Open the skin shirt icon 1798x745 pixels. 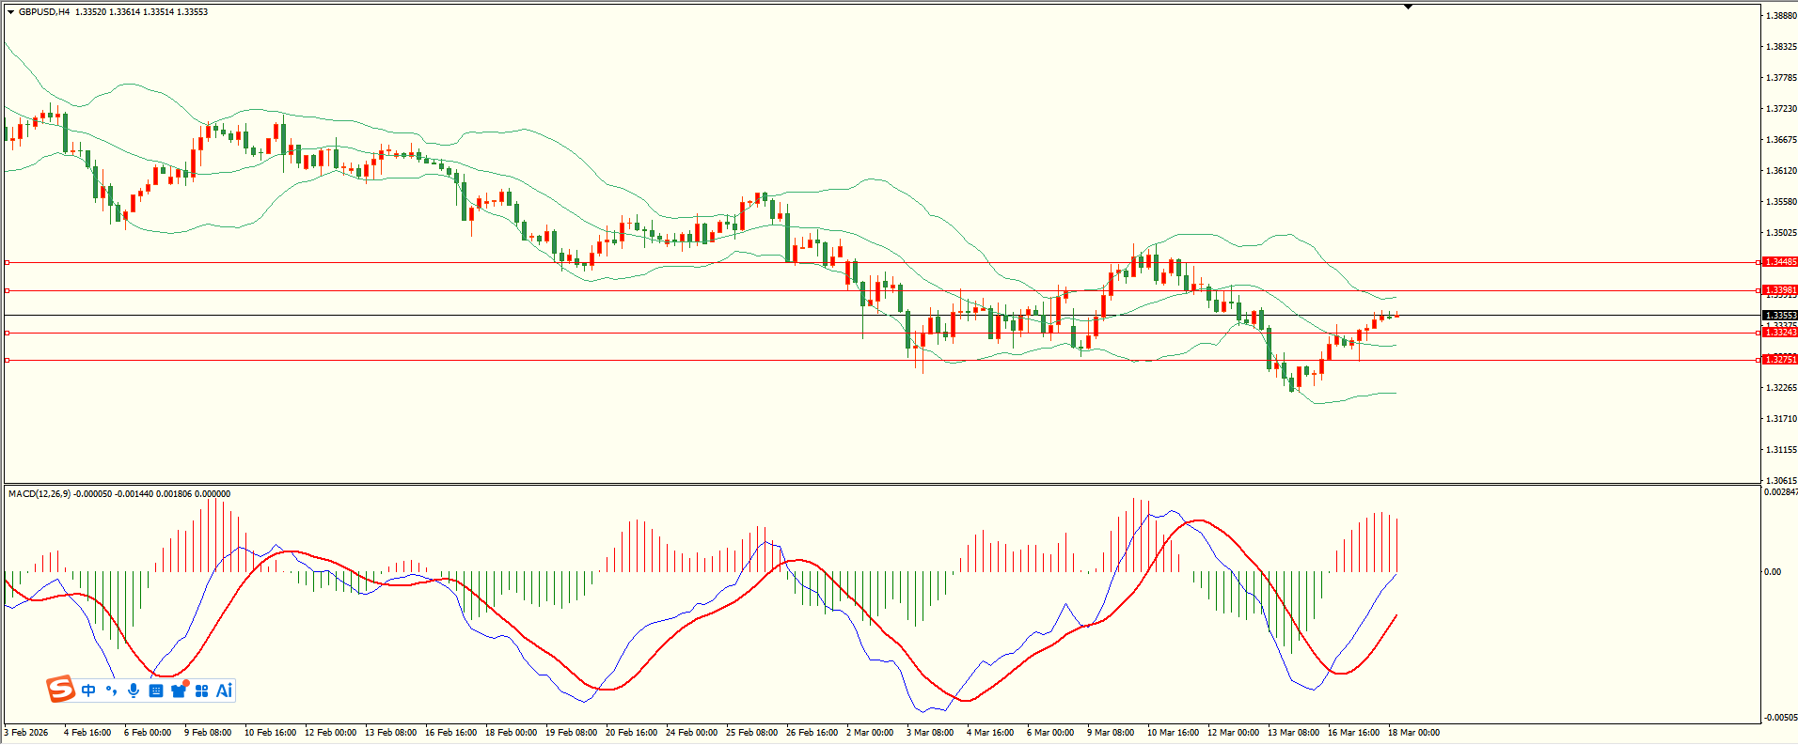tap(179, 691)
